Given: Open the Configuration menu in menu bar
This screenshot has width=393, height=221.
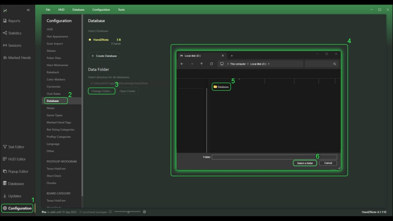Looking at the screenshot, I should (x=101, y=10).
